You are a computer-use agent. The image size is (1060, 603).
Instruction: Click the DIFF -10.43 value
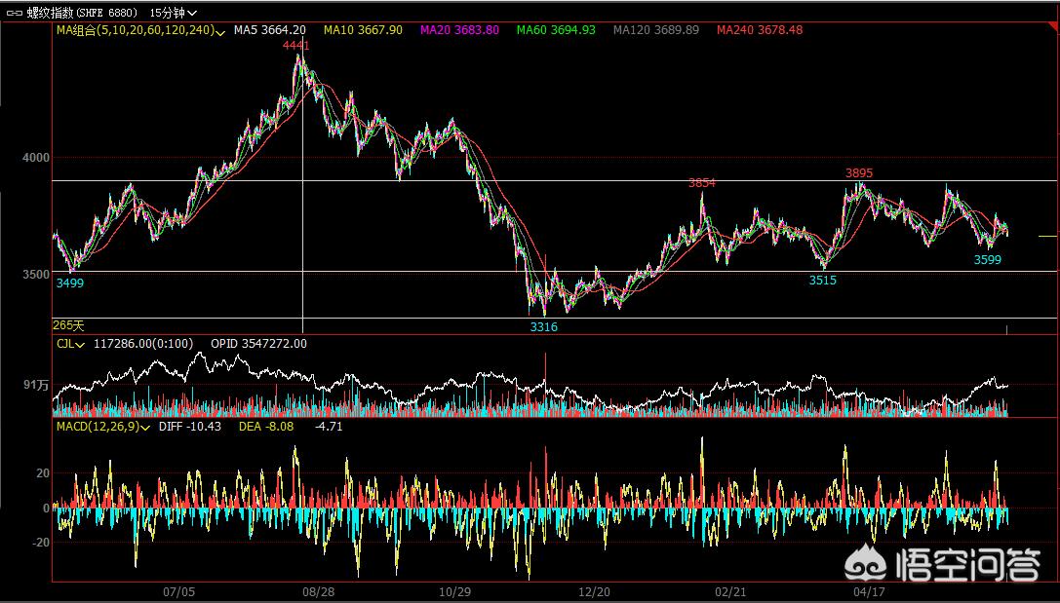(x=190, y=427)
